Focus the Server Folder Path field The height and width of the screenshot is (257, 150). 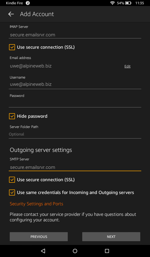point(75,134)
